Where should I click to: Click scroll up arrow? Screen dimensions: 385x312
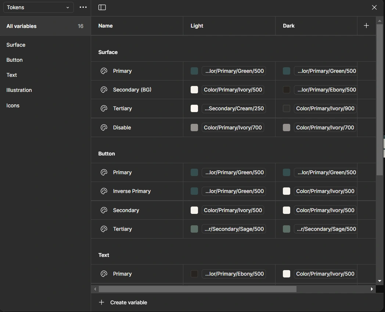point(379,21)
